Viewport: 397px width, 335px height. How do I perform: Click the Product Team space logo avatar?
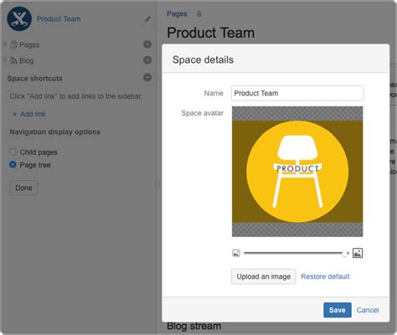click(19, 18)
